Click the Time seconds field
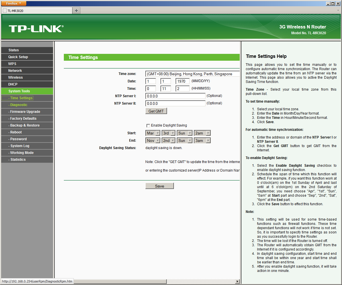This screenshot has width=342, height=285. click(x=182, y=89)
